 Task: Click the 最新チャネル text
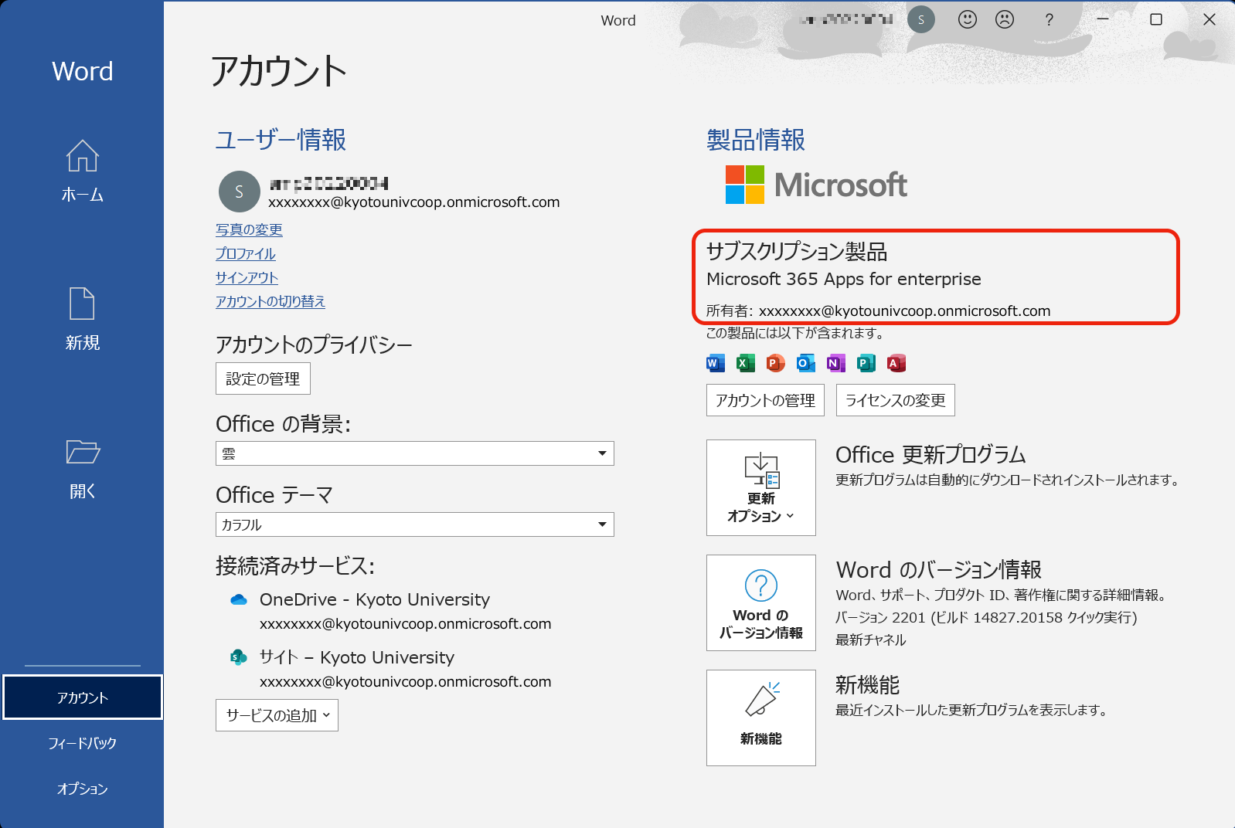[871, 640]
